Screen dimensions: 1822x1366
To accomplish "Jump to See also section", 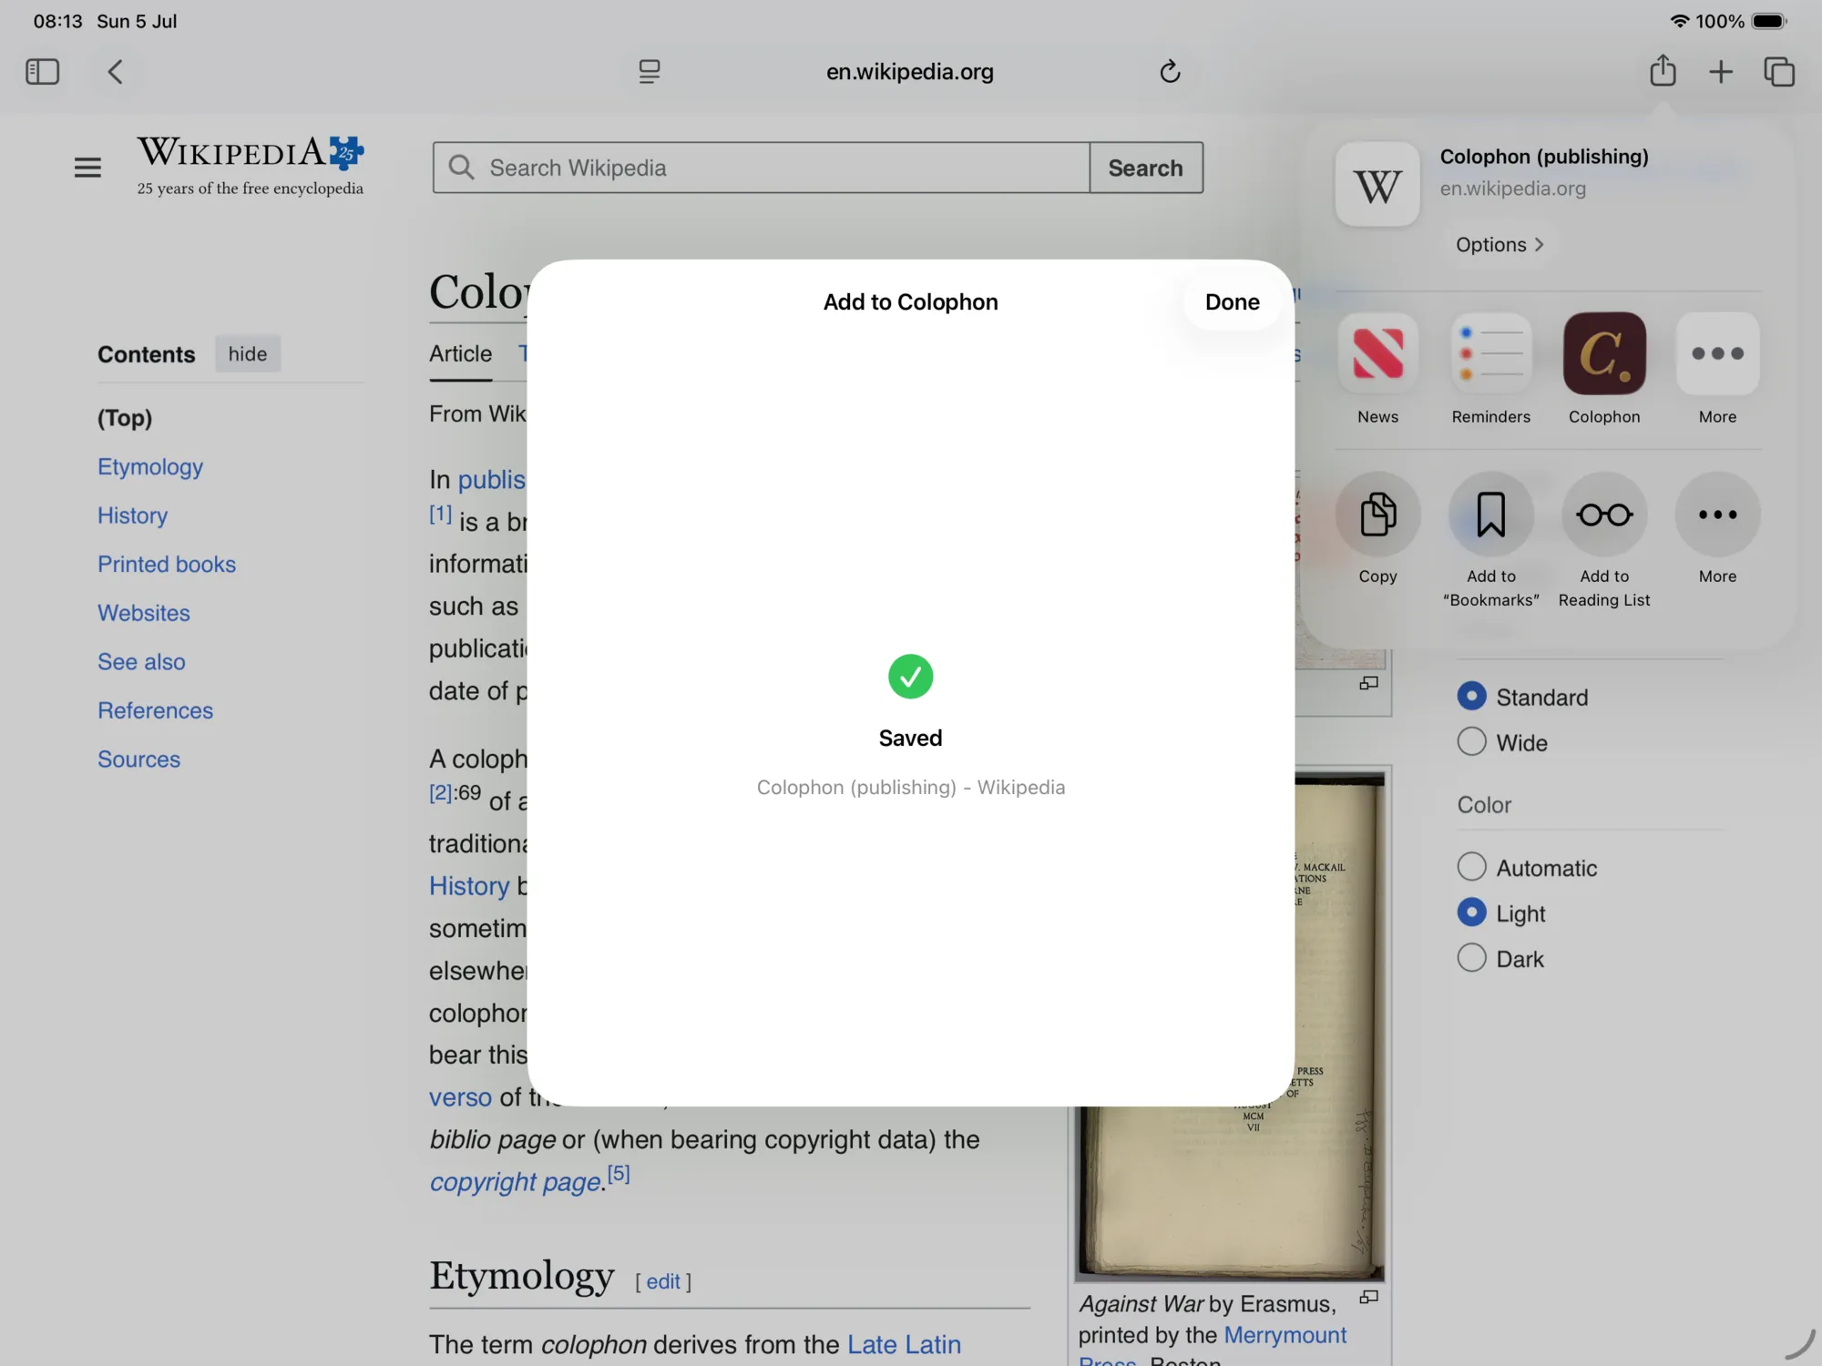I will (x=141, y=661).
